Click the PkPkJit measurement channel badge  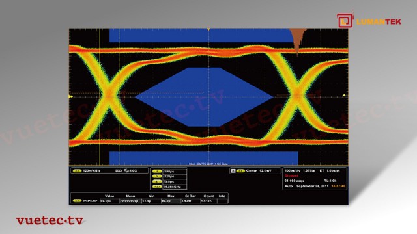pyautogui.click(x=77, y=201)
